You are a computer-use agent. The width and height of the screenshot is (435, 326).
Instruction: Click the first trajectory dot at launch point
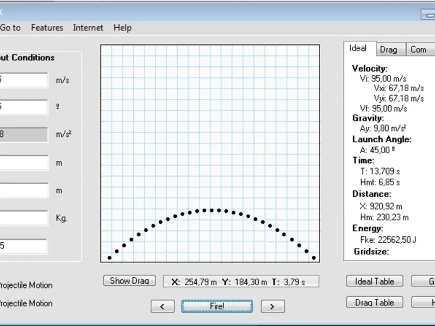click(110, 258)
